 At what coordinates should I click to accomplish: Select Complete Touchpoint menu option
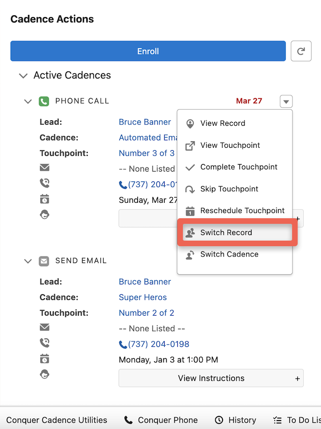pos(238,167)
